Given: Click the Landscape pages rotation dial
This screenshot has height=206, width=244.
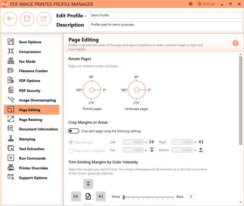Looking at the screenshot, I should click(137, 90).
